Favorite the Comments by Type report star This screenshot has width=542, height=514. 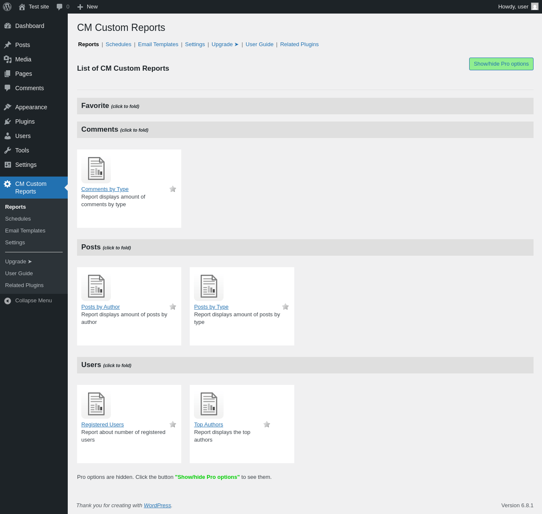point(173,189)
